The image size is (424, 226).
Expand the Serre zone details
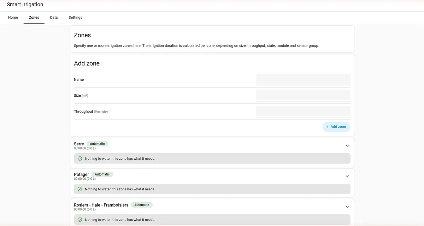point(347,146)
